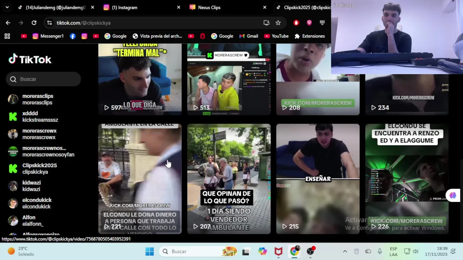Open the Gmail bookmark

pyautogui.click(x=249, y=36)
